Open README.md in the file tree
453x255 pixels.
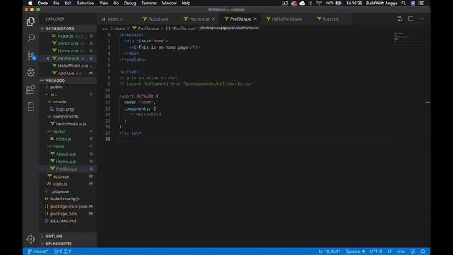(x=63, y=221)
